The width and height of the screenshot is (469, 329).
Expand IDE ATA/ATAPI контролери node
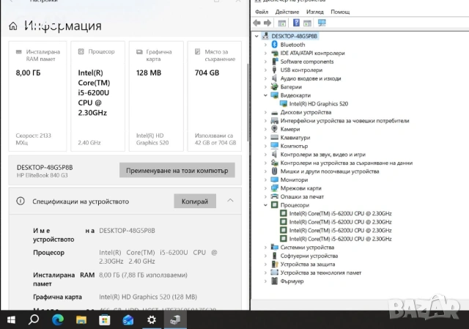265,53
